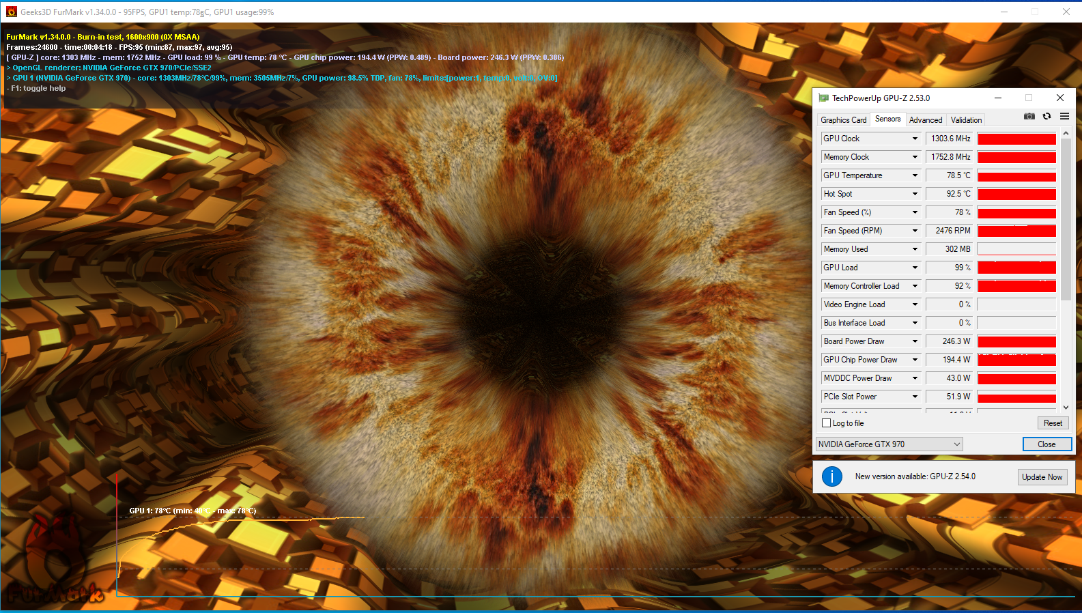Click the Close button in GPU-Z
This screenshot has height=613, width=1082.
click(x=1047, y=444)
